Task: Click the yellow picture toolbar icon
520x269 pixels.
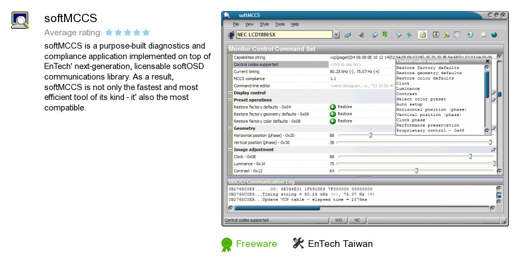Action: pyautogui.click(x=446, y=34)
